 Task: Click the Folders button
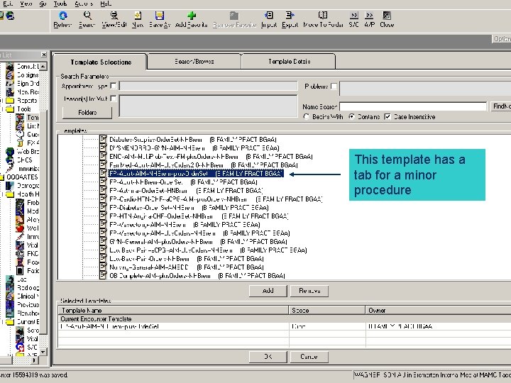(87, 112)
